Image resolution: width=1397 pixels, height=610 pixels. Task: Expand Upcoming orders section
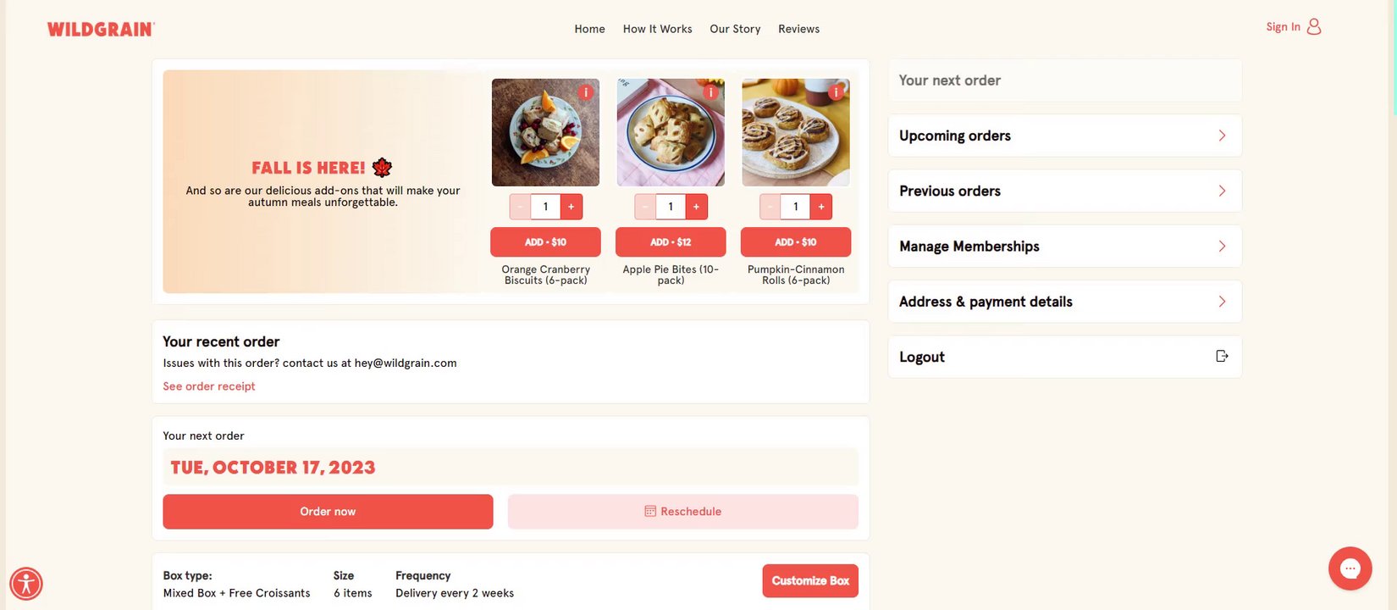coord(1222,136)
